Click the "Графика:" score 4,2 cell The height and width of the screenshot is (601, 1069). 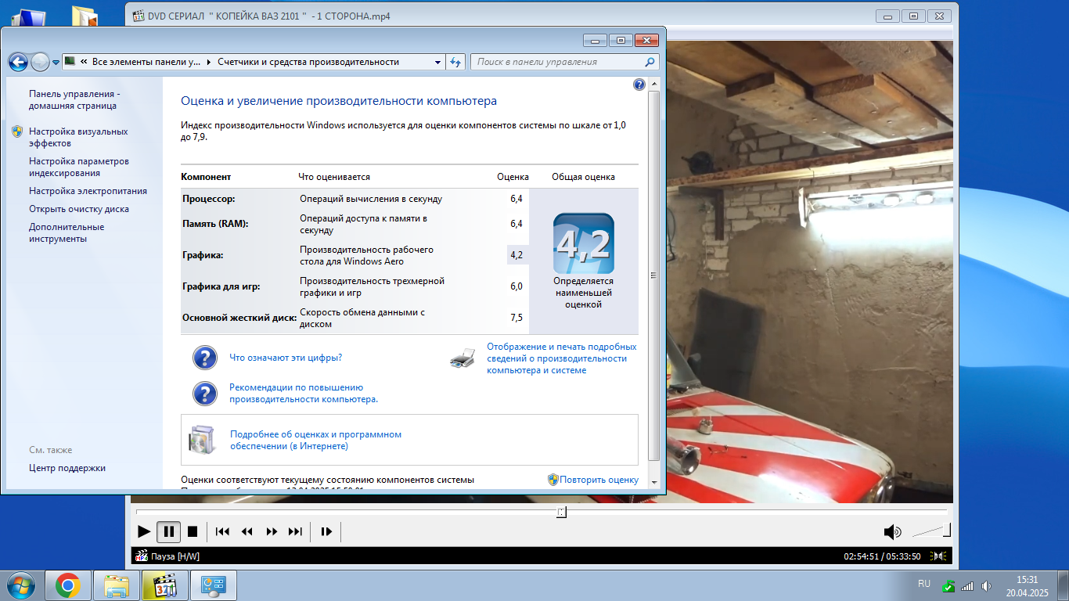point(517,255)
